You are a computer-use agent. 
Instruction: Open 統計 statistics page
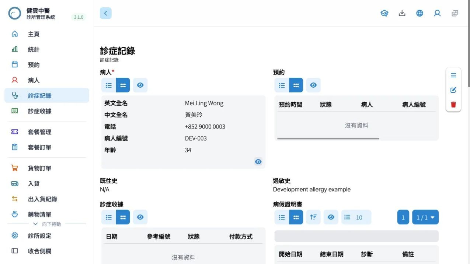tap(47, 49)
